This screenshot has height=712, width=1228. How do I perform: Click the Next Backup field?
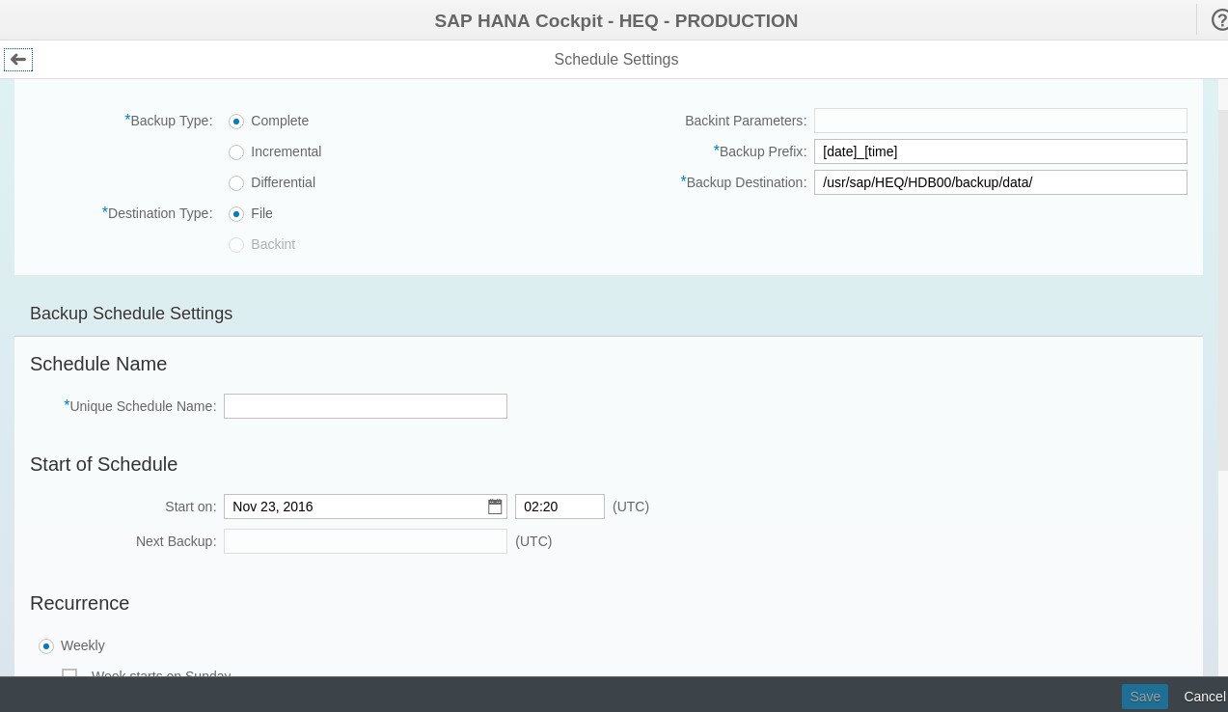[x=366, y=541]
